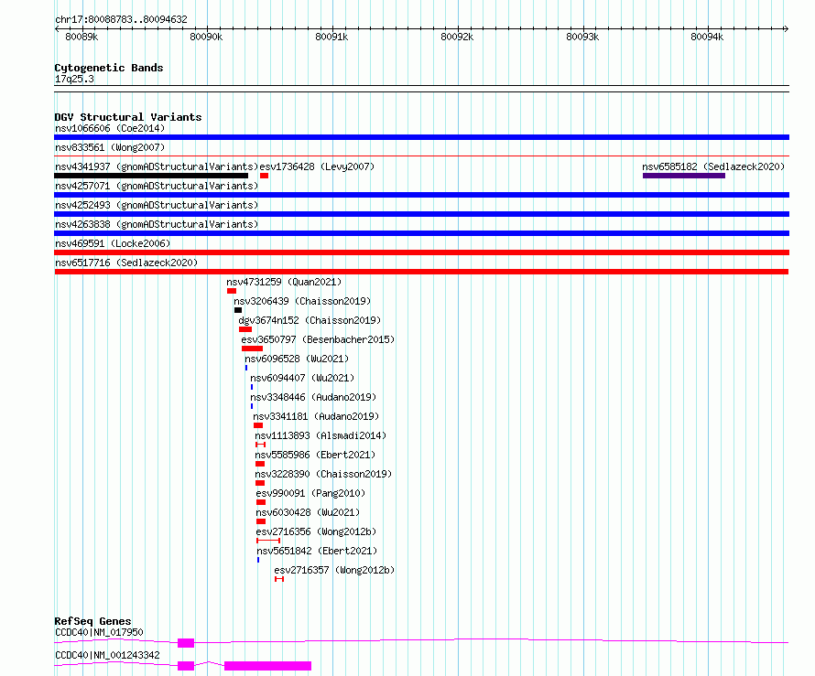Click the DGV Structural Variants track title
Viewport: 815px width, 676px height.
click(x=128, y=117)
